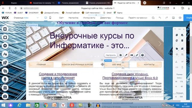Viewport: 192px width, 108px height.
Task: Expand the page selector dropdown
Action: click(37, 18)
